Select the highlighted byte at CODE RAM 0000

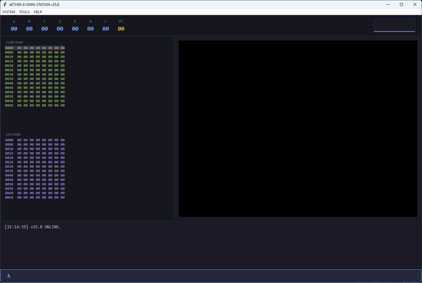[x=19, y=48]
